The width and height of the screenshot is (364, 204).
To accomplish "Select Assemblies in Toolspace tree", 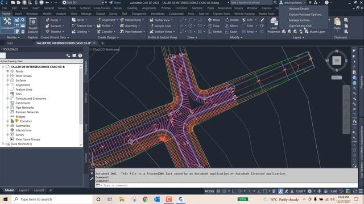I will [x=23, y=126].
